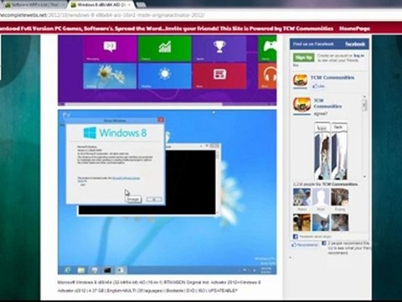This screenshot has height=302, width=402.
Task: Open the comic image in agree? post
Action: pos(331,150)
